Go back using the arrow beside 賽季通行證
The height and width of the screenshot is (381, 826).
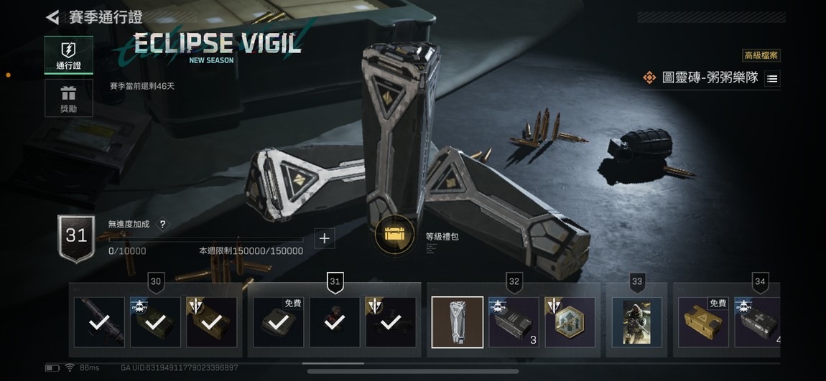pyautogui.click(x=52, y=17)
